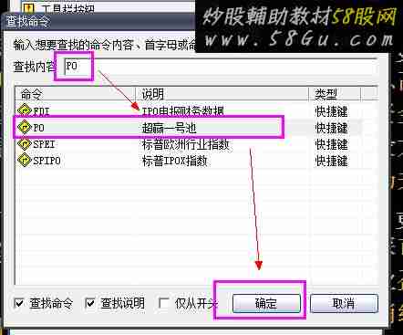Click the SPIPO command shortcut icon
Viewport: 403px width, 335px height.
pos(25,160)
